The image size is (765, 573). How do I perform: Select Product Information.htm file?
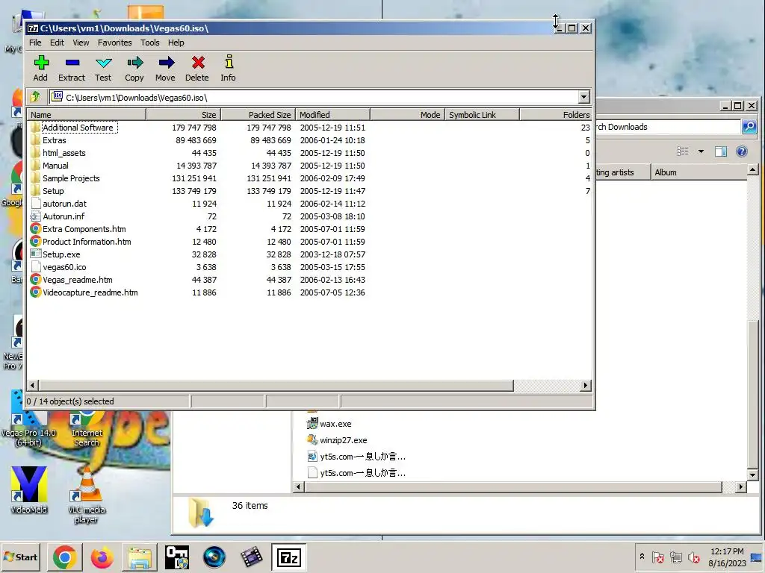(87, 242)
